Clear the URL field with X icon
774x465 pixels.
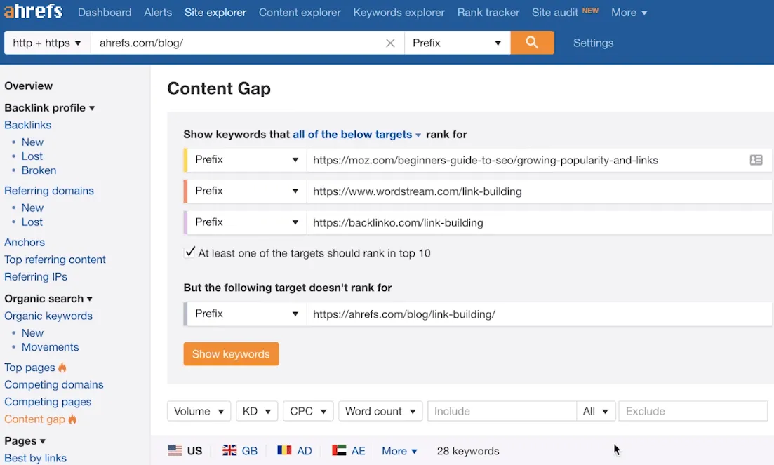click(390, 43)
